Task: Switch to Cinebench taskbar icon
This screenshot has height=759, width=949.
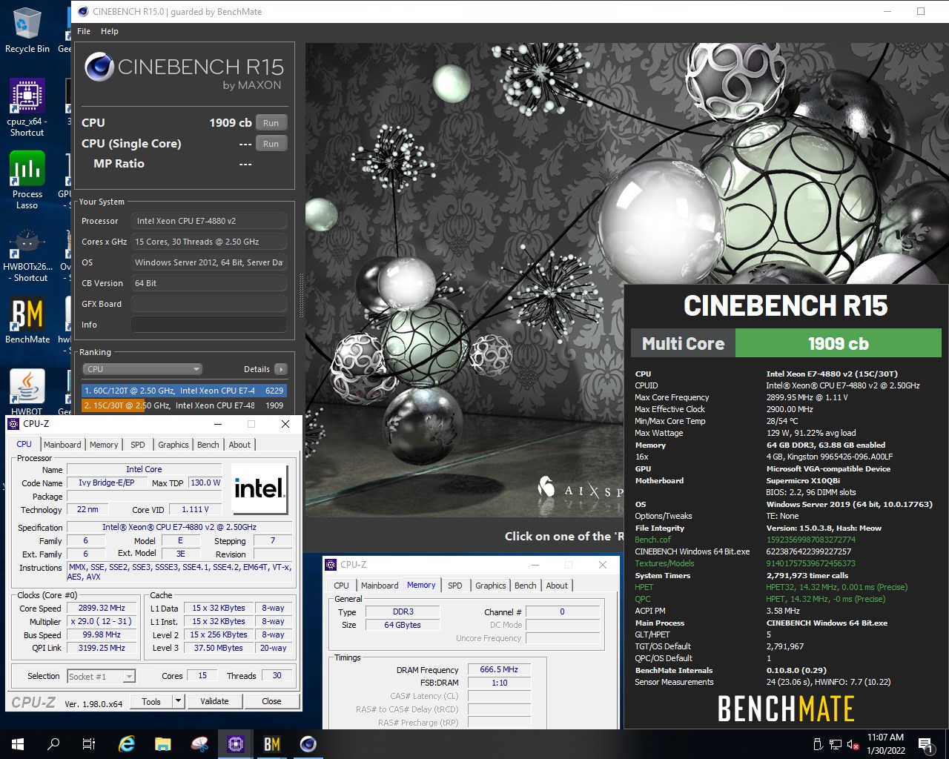Action: pyautogui.click(x=308, y=744)
